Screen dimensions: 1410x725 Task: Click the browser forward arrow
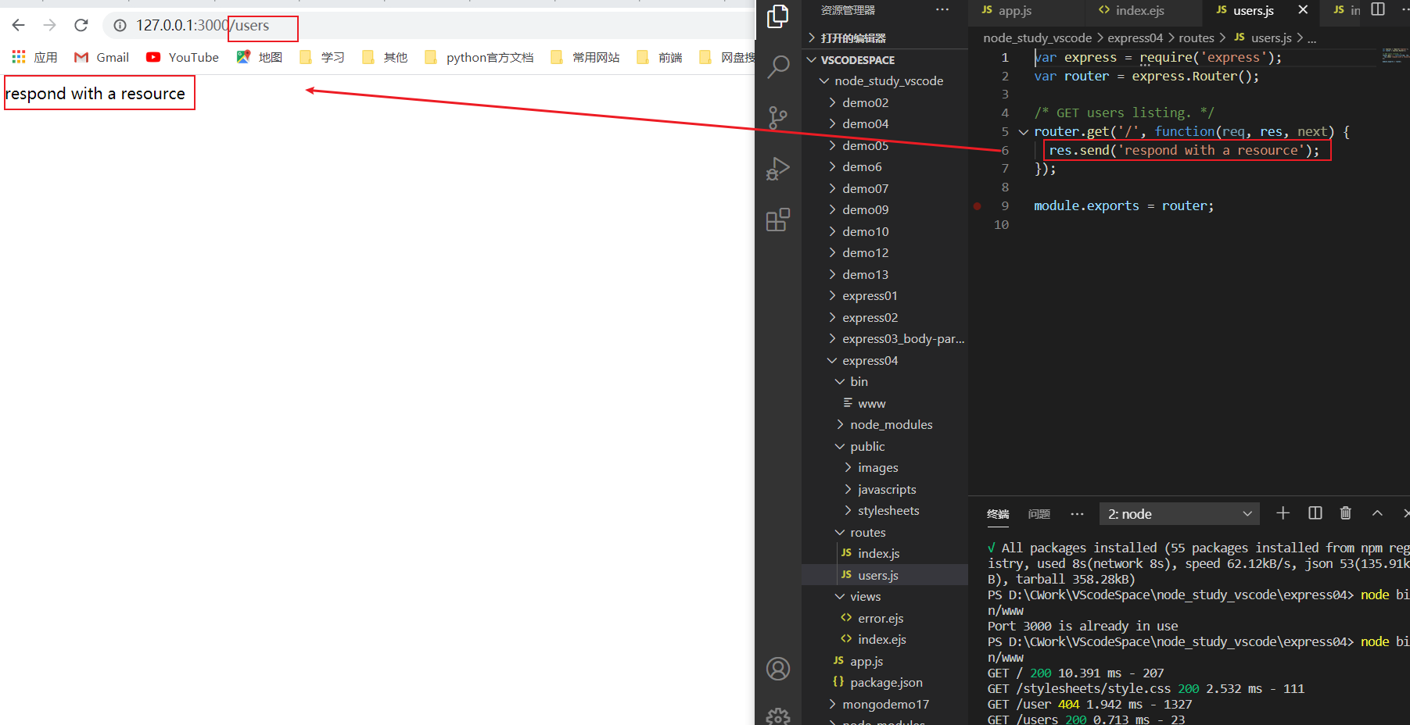[50, 25]
